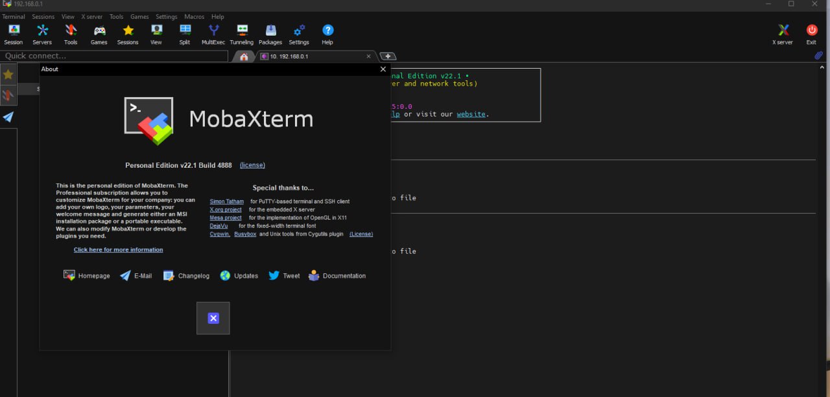This screenshot has width=830, height=397.
Task: Open the X server menu
Action: click(x=92, y=17)
